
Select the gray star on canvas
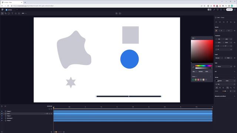tap(71, 82)
